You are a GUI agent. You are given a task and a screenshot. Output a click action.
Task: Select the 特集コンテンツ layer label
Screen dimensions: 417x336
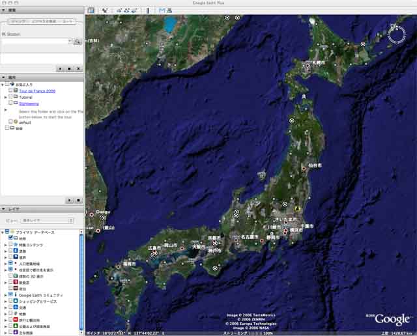click(x=31, y=245)
